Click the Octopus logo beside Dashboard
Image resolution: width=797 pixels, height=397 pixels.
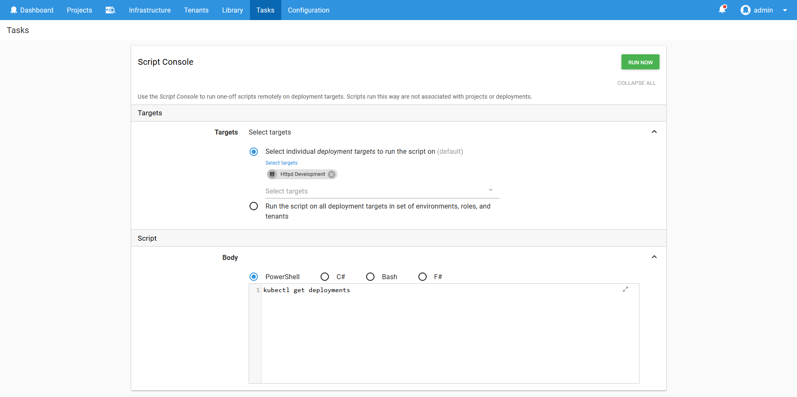click(x=13, y=10)
